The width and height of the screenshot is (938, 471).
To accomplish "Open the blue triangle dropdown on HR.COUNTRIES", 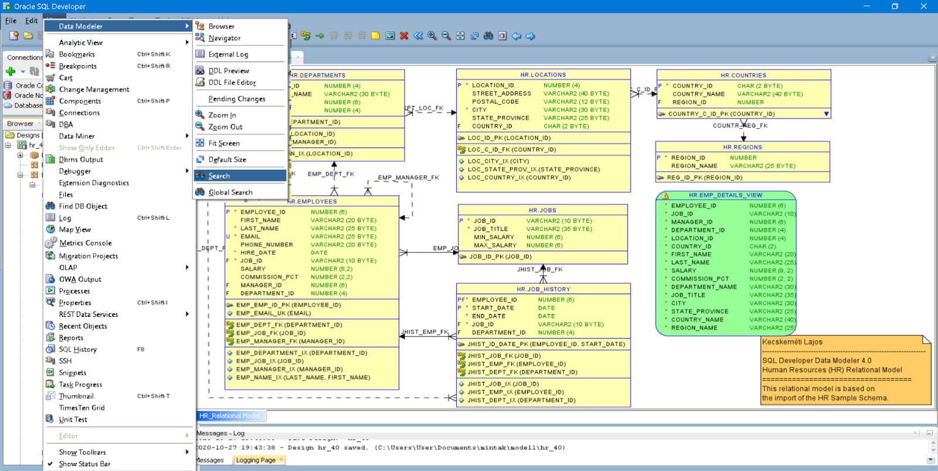I will coord(826,114).
